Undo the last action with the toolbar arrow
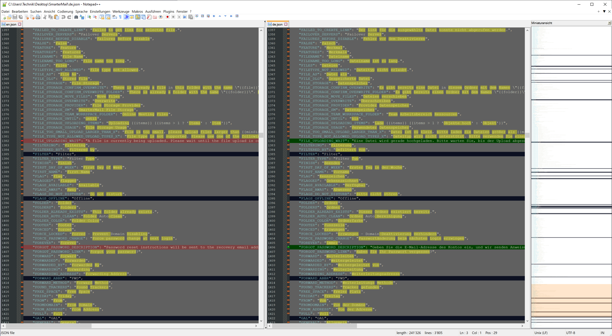This screenshot has width=612, height=336. click(x=63, y=17)
